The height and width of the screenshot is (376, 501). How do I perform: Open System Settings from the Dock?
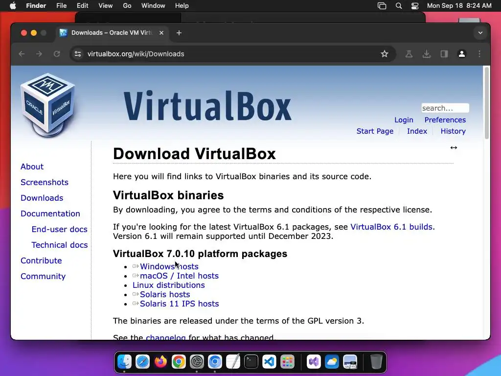point(197,362)
